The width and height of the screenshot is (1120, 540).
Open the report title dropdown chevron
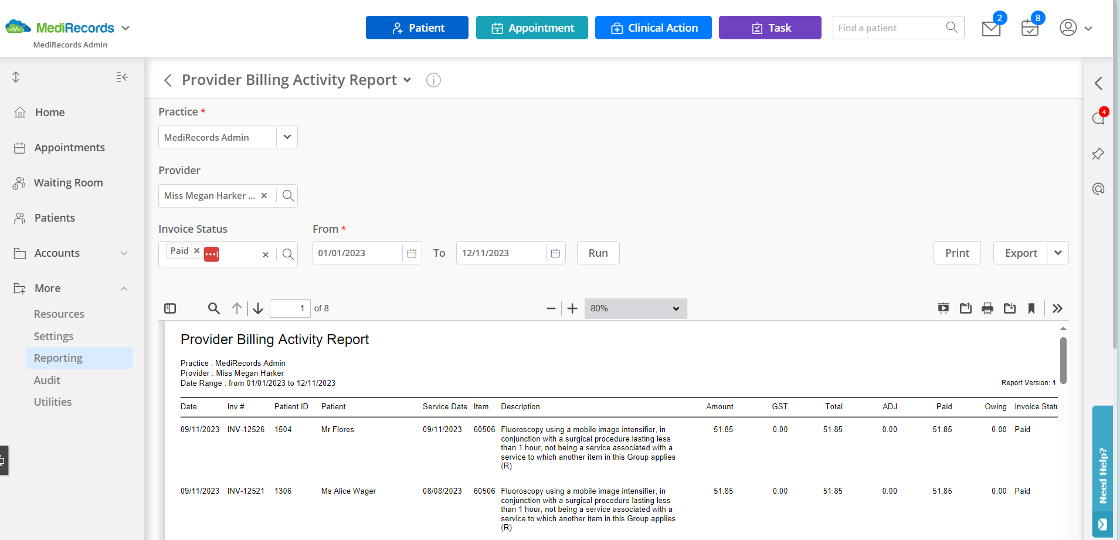point(408,80)
